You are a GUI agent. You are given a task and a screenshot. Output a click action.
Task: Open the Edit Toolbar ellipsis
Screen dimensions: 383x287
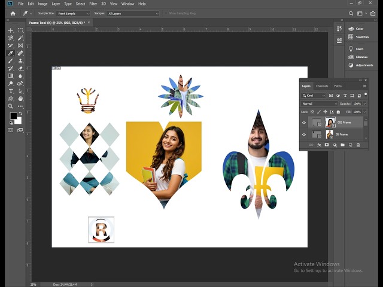click(x=20, y=106)
